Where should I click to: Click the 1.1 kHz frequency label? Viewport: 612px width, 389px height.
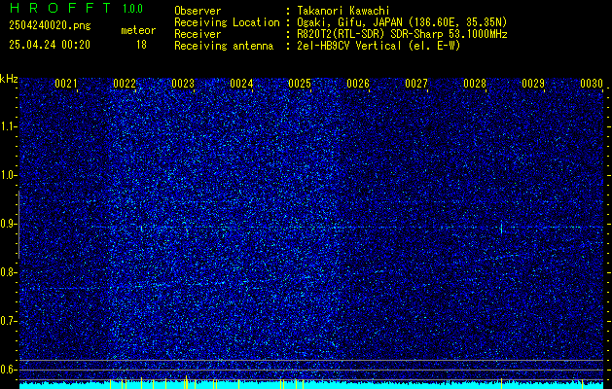[x=8, y=126]
